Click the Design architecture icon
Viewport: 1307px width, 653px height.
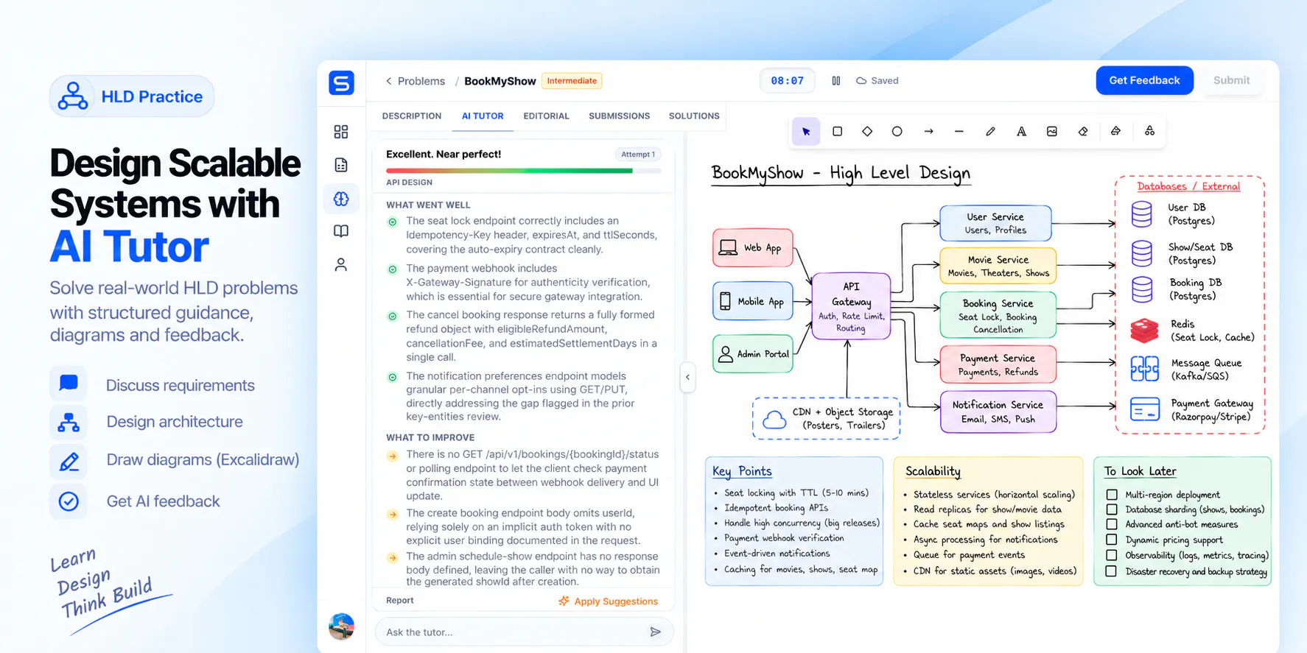69,423
